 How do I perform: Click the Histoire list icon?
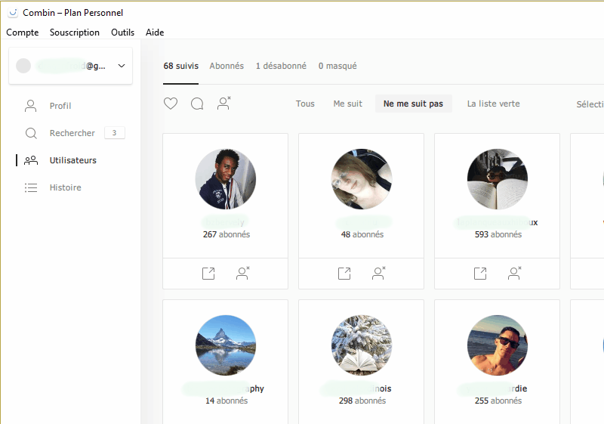31,187
